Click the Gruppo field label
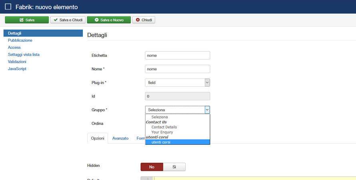This screenshot has width=356, height=180. coord(99,110)
